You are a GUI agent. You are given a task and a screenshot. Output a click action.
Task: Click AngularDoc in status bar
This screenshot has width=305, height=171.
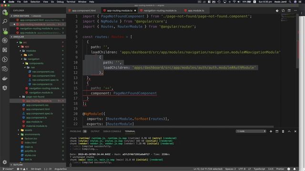(61, 169)
